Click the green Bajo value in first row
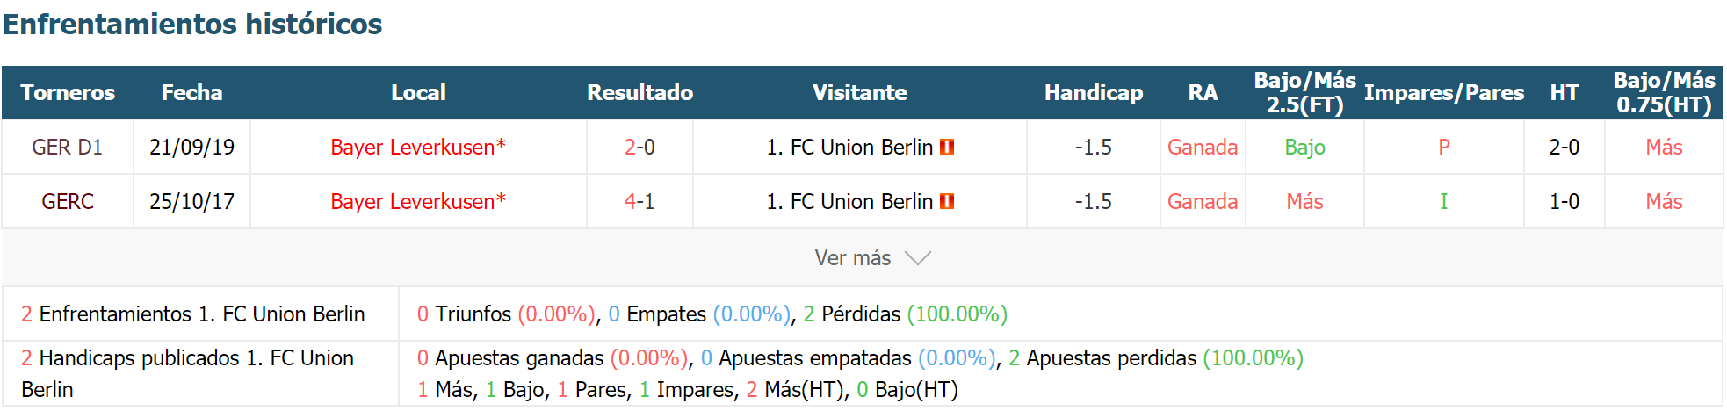The width and height of the screenshot is (1727, 418). (x=1304, y=147)
